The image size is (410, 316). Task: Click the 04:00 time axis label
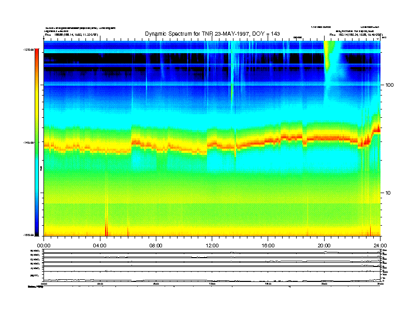[x=100, y=246]
